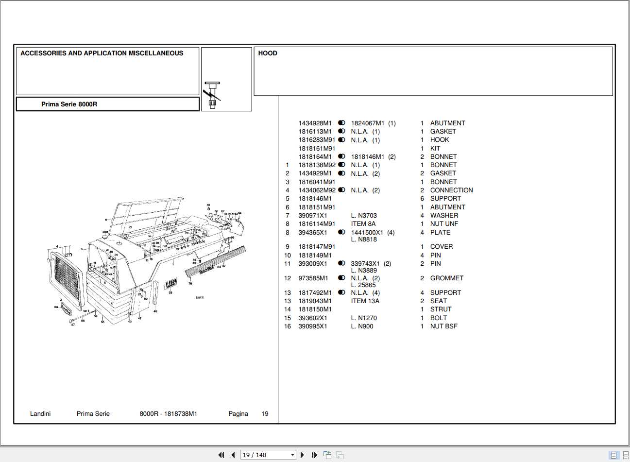Click the ITEM 13A note

coord(365,301)
